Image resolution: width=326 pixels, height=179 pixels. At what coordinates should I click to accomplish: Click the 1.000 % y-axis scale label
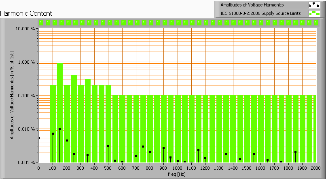pos(26,62)
